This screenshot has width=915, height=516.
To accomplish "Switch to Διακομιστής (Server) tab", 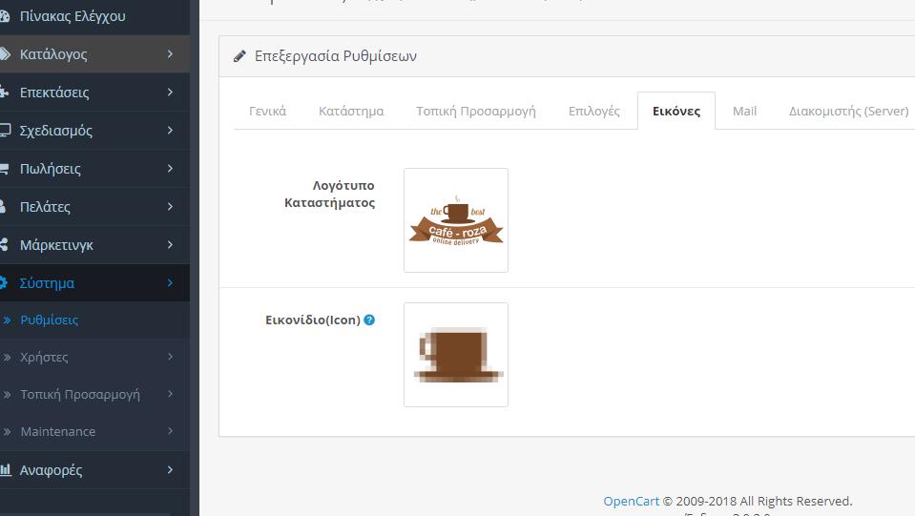I will [x=848, y=111].
